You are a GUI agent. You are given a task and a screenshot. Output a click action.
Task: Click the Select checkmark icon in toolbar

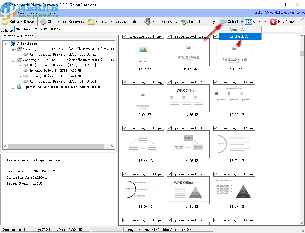[223, 21]
